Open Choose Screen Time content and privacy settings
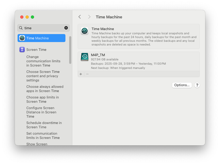Screen dimensions: 220x165 [43, 76]
